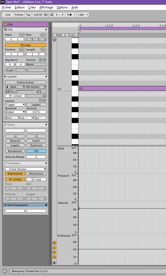Click the Notes section note icon
Viewport: 166px width, 276px height.
pos(5,125)
